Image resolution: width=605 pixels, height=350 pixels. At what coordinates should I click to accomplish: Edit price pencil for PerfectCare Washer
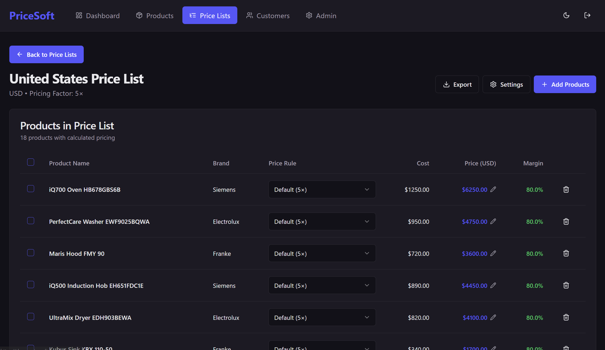click(x=493, y=221)
